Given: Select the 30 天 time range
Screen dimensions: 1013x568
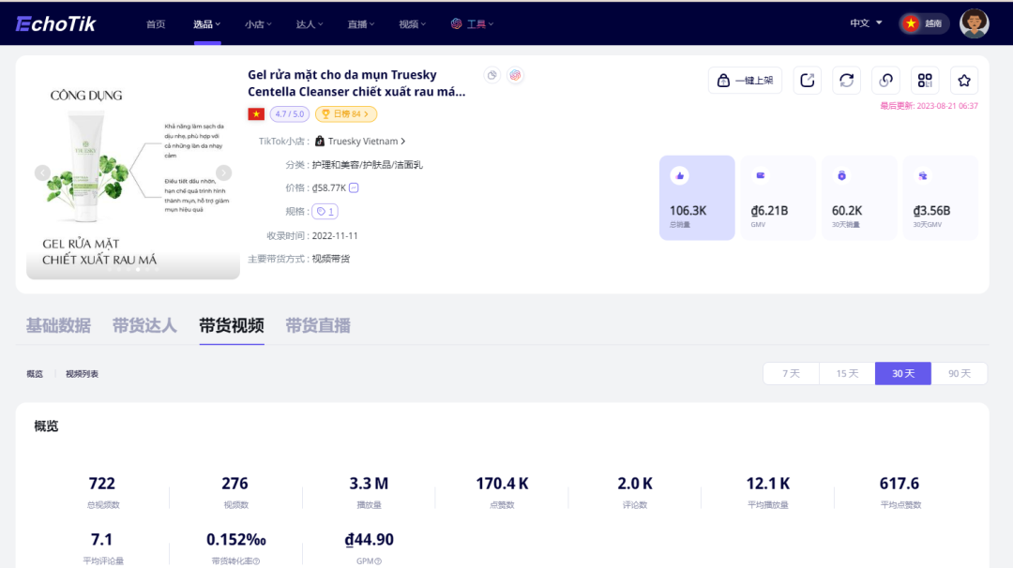Looking at the screenshot, I should tap(902, 373).
